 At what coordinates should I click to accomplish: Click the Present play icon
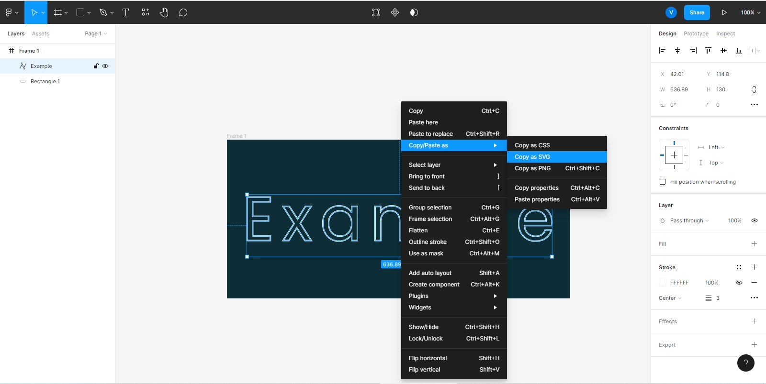point(724,12)
